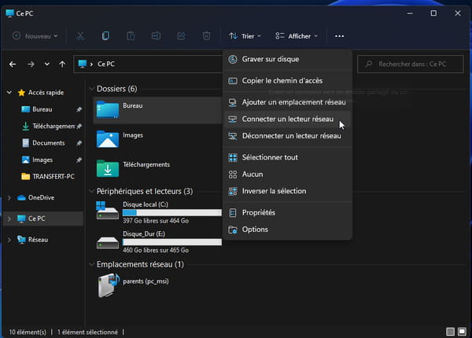472x338 pixels.
Task: Select Disque_Dur (E:) drive icon
Action: 107,242
